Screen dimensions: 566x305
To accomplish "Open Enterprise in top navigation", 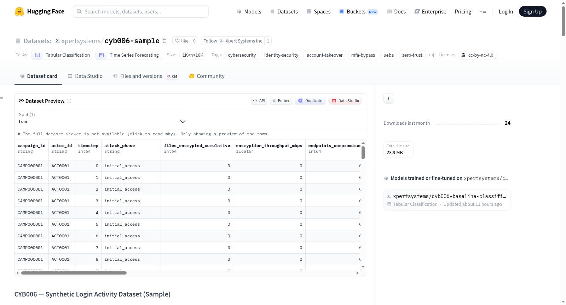I will click(x=430, y=11).
